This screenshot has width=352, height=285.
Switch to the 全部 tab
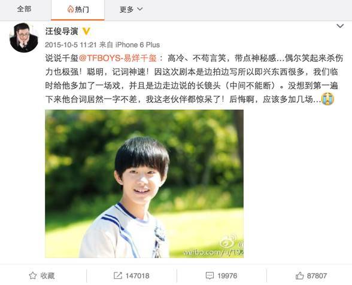pos(24,9)
